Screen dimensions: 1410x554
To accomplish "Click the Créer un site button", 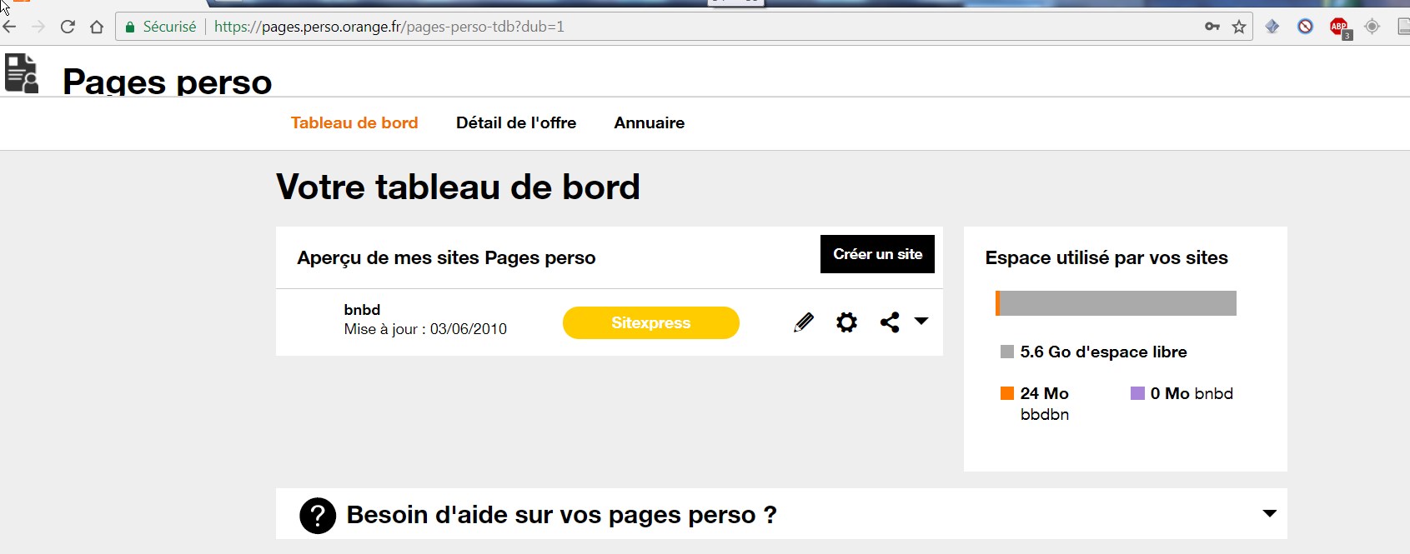I will [877, 254].
